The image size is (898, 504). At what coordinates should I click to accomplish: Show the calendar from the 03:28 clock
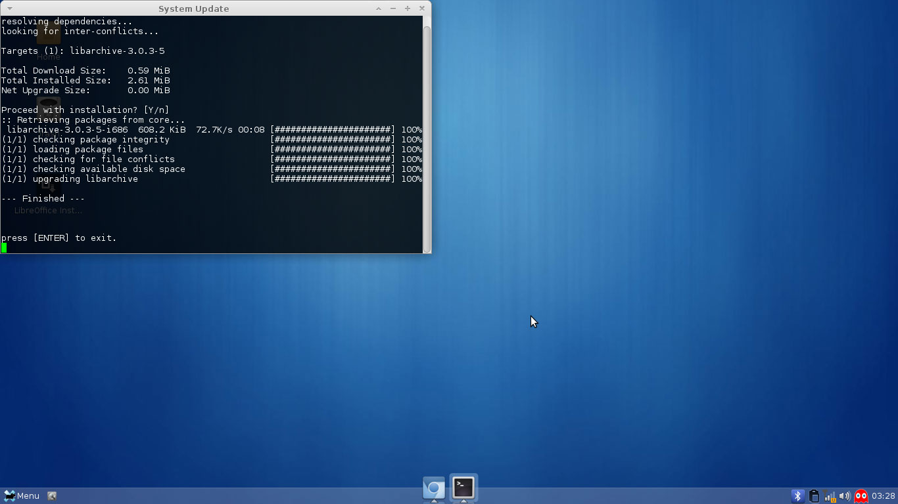[884, 496]
